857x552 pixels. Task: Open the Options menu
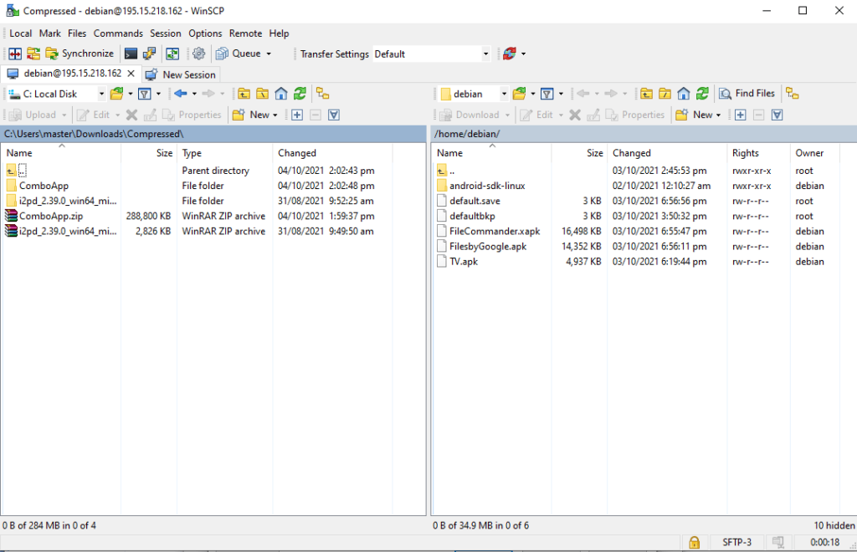[206, 33]
